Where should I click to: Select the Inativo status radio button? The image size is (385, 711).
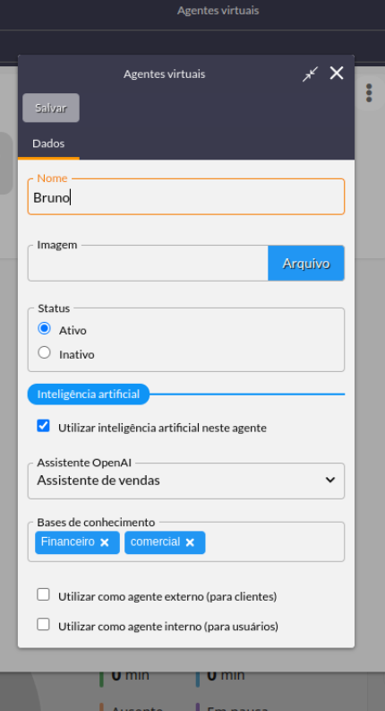point(45,352)
